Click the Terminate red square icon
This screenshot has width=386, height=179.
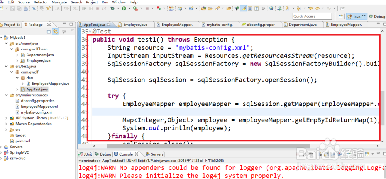[98, 8]
